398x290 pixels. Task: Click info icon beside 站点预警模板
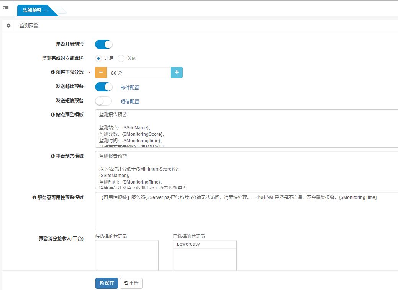pyautogui.click(x=52, y=115)
